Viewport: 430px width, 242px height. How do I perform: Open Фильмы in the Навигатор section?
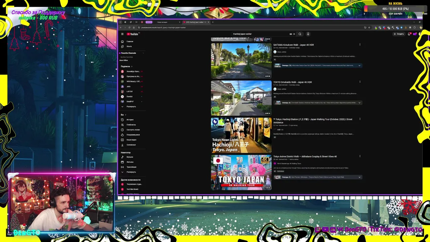point(130,162)
